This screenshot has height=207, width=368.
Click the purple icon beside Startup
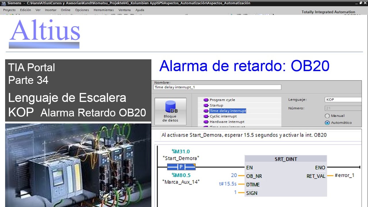206,106
